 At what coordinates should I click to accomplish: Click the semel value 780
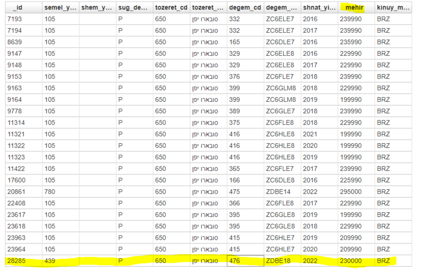(x=61, y=191)
